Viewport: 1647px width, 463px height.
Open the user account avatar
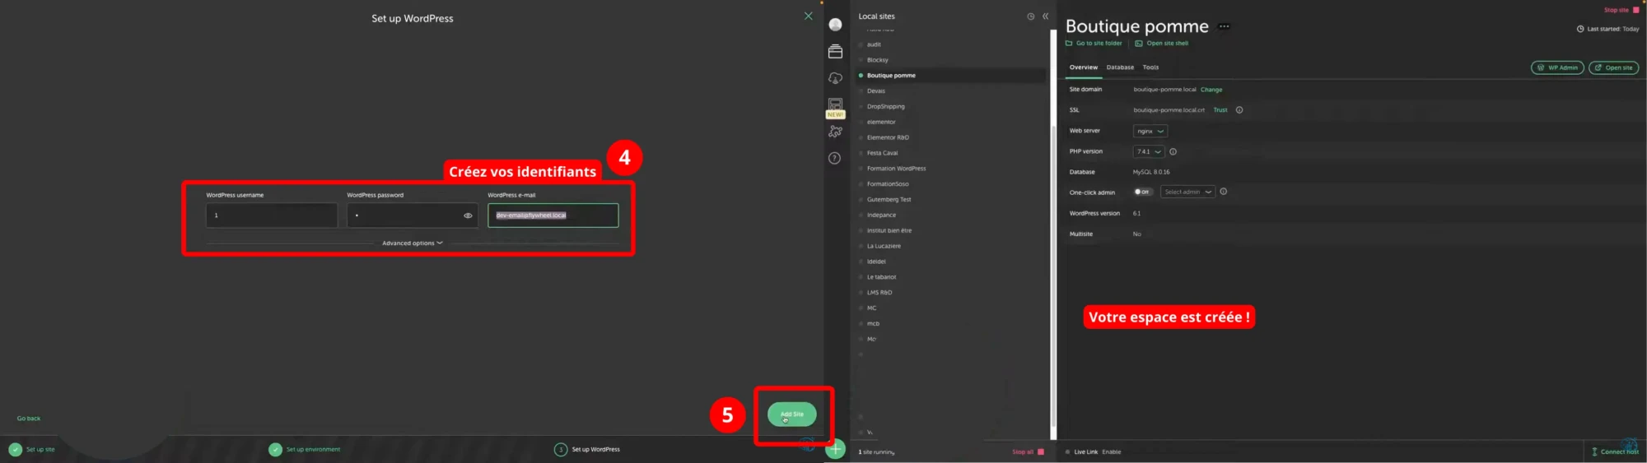[x=835, y=25]
